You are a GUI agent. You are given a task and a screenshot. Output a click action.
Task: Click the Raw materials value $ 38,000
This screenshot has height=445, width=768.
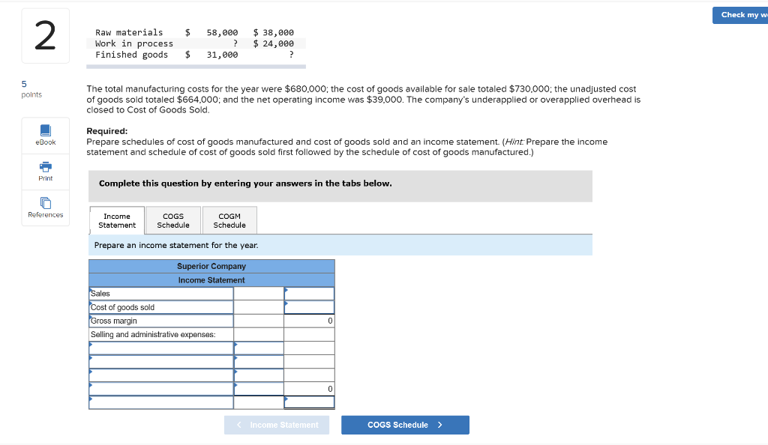pyautogui.click(x=273, y=32)
